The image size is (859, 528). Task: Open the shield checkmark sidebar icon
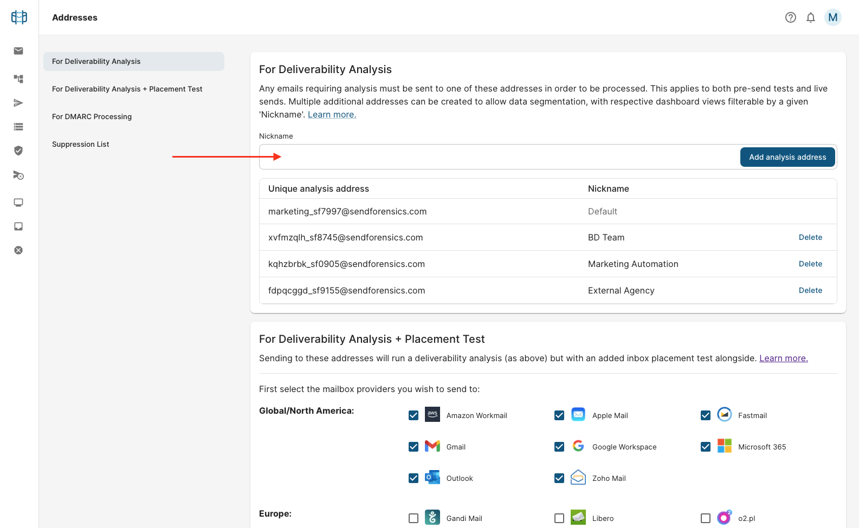click(18, 151)
